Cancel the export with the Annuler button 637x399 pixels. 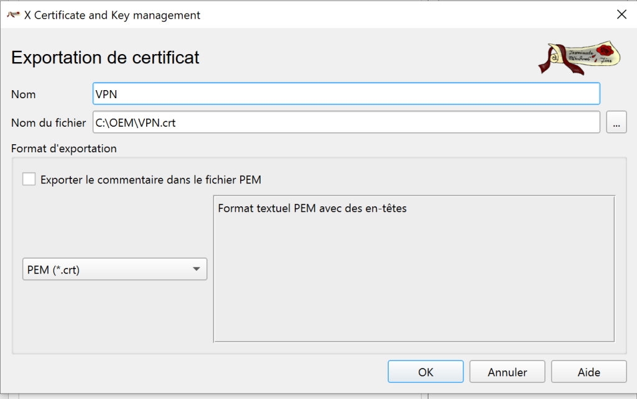(x=507, y=372)
